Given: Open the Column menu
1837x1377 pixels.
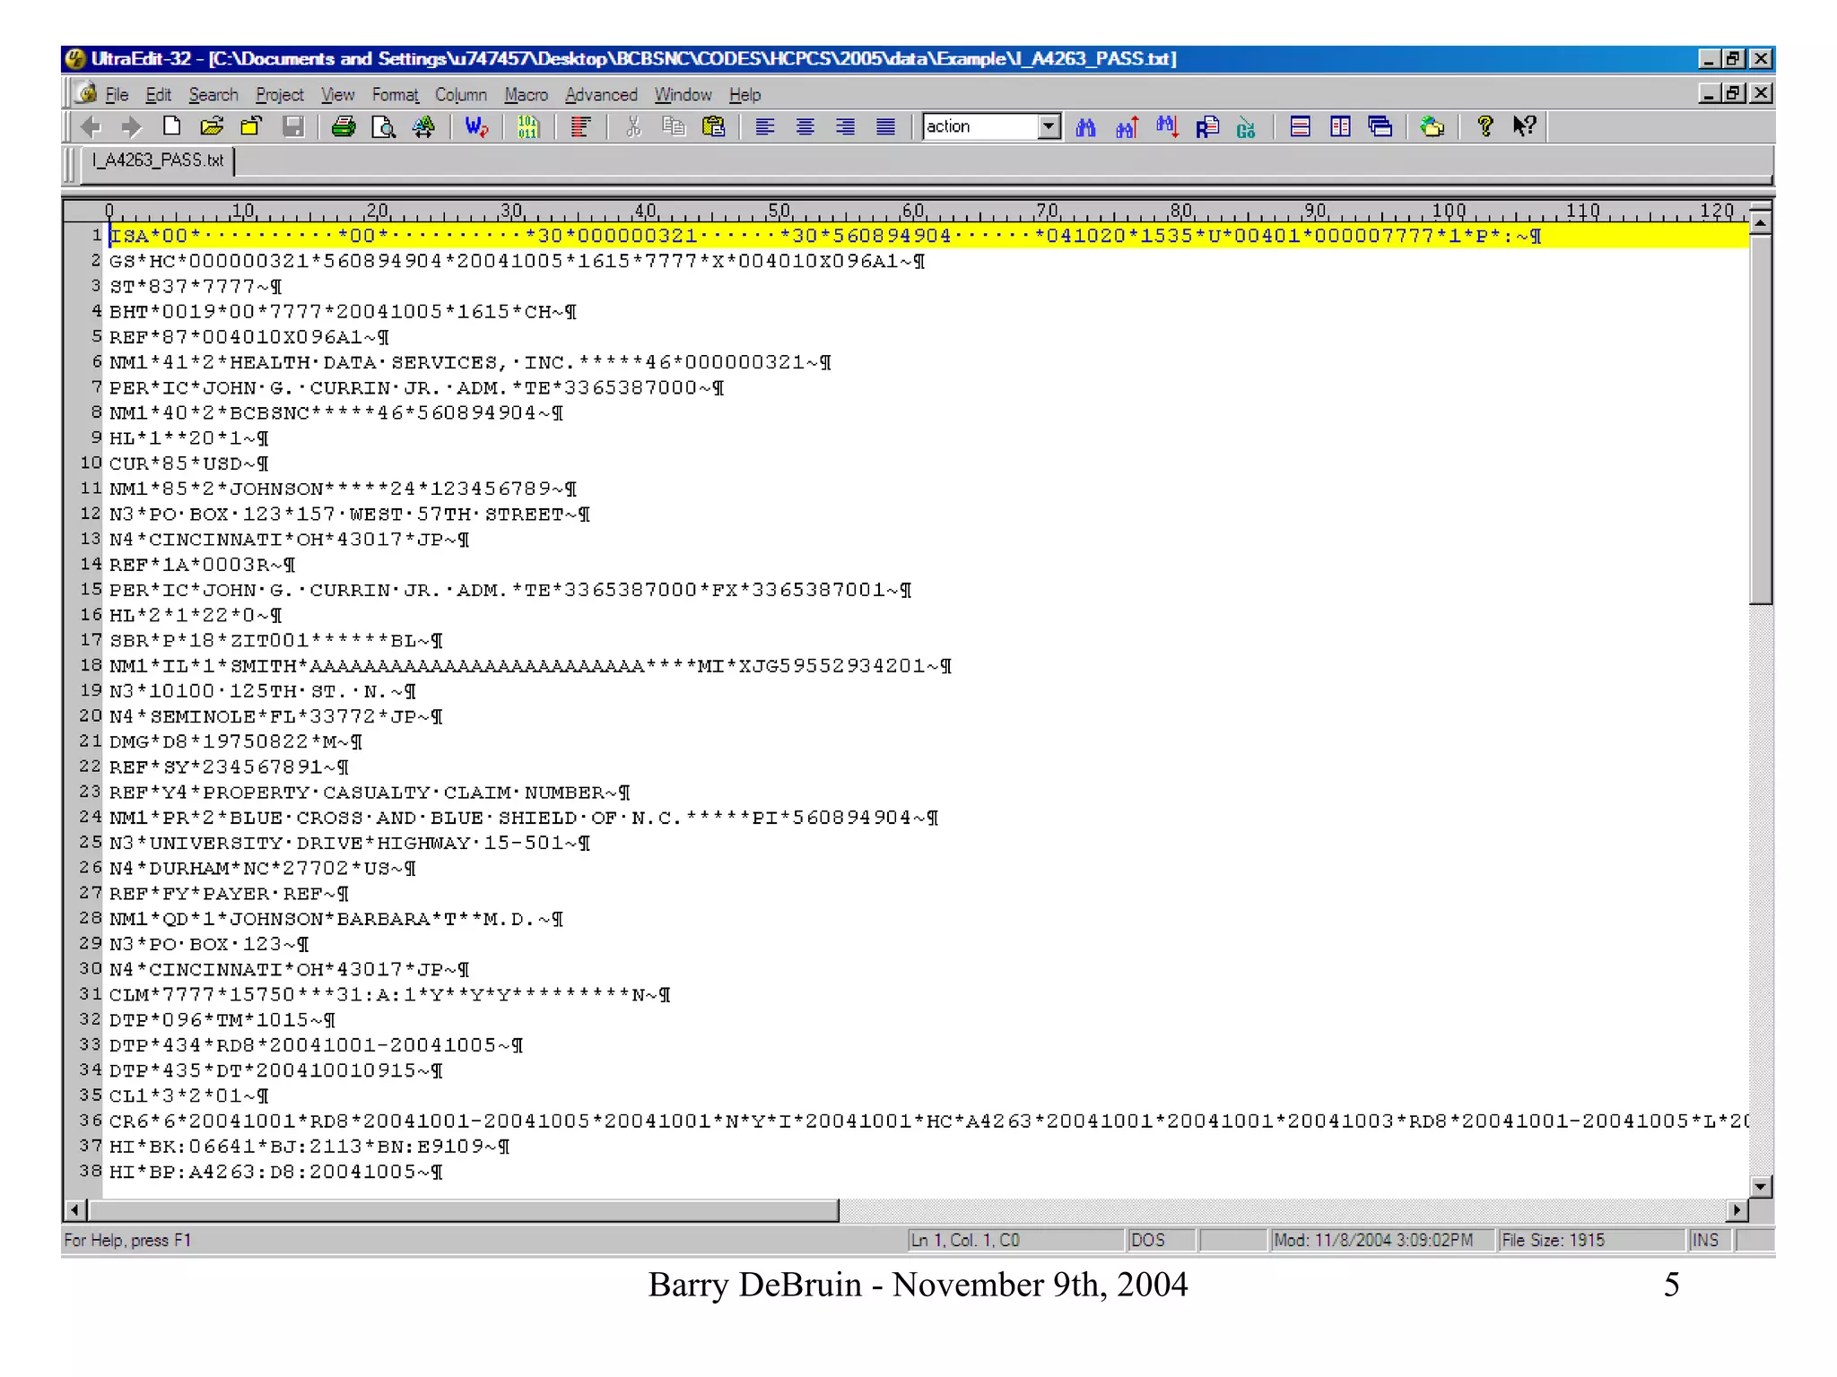Looking at the screenshot, I should (460, 94).
